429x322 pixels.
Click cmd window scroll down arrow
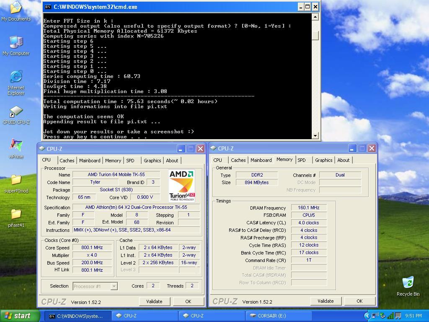point(315,135)
